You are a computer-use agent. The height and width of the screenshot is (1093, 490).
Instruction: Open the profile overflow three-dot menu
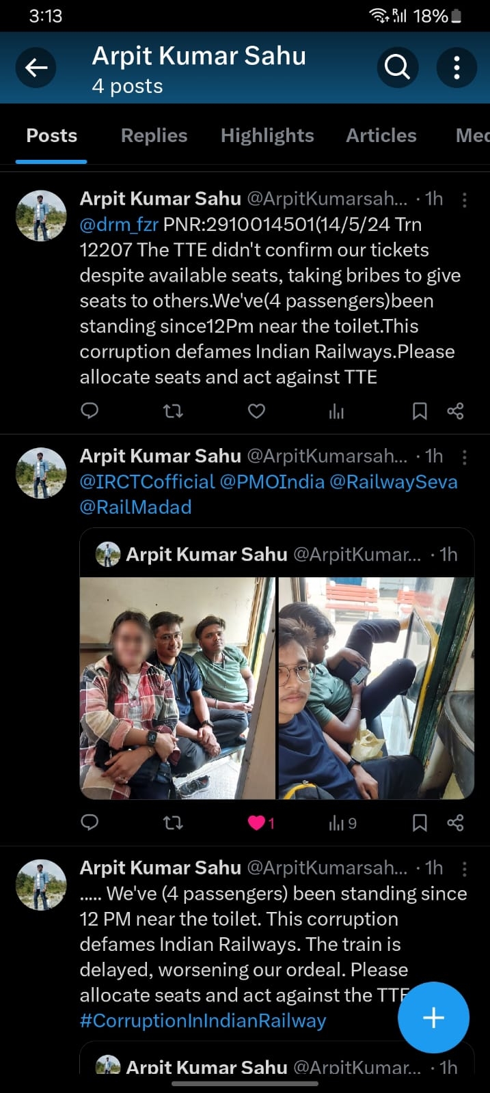click(457, 67)
